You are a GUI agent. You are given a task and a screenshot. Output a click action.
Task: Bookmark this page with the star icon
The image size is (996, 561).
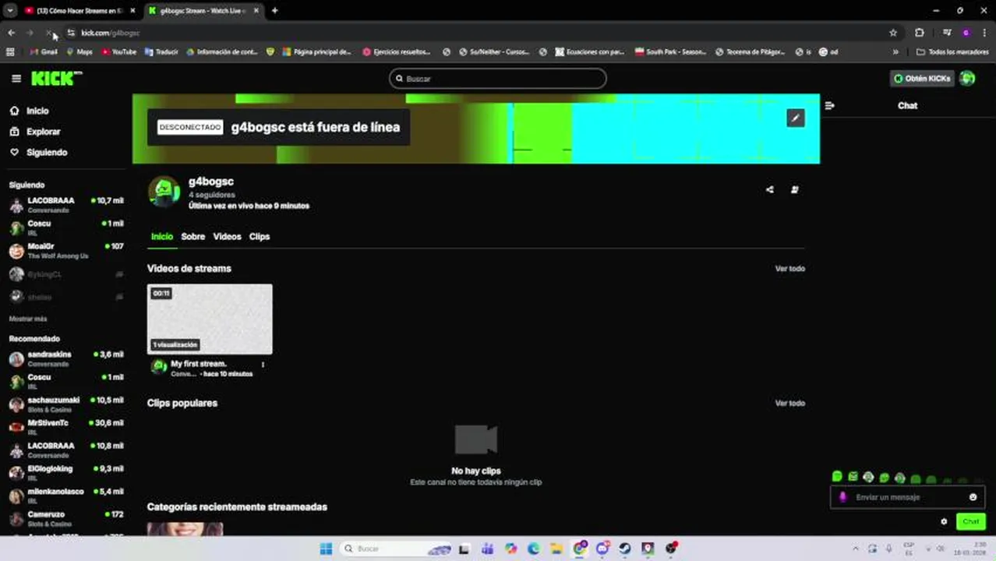(x=893, y=33)
